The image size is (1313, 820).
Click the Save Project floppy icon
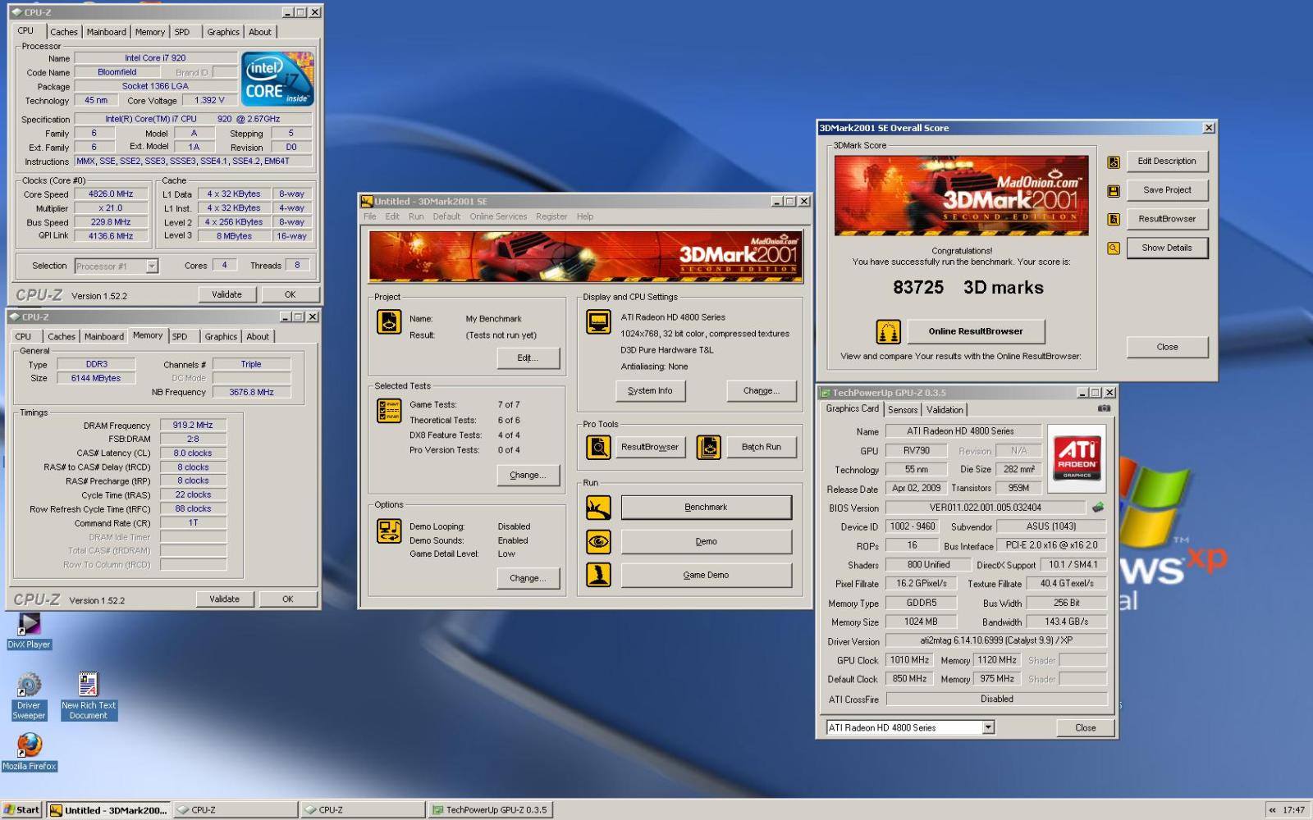1114,191
